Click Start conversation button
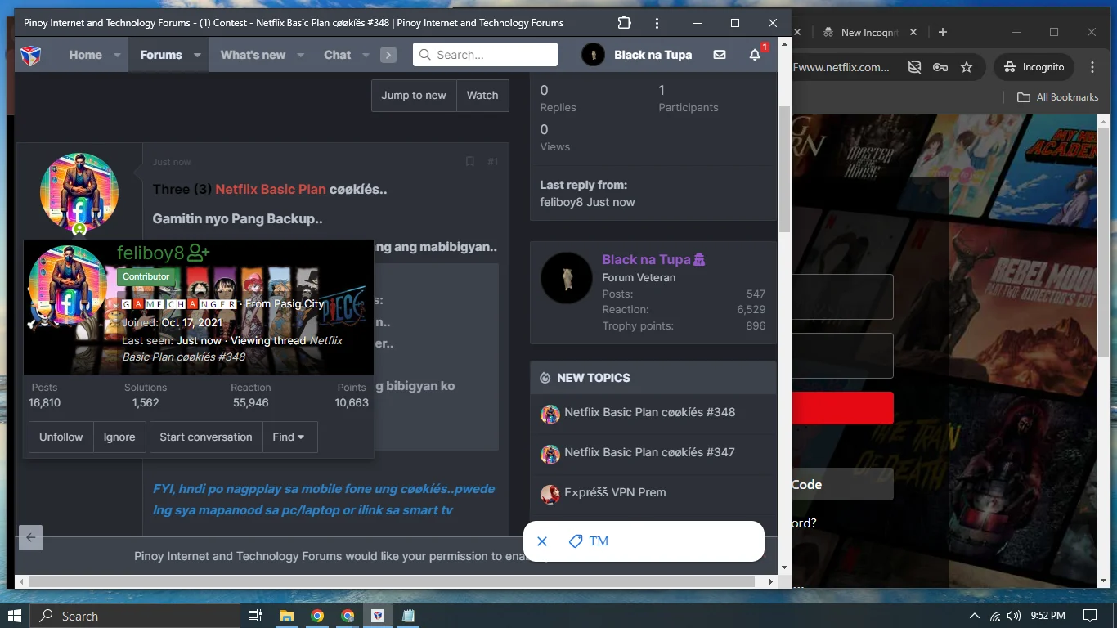Screen dimensions: 1117x628 [206, 437]
